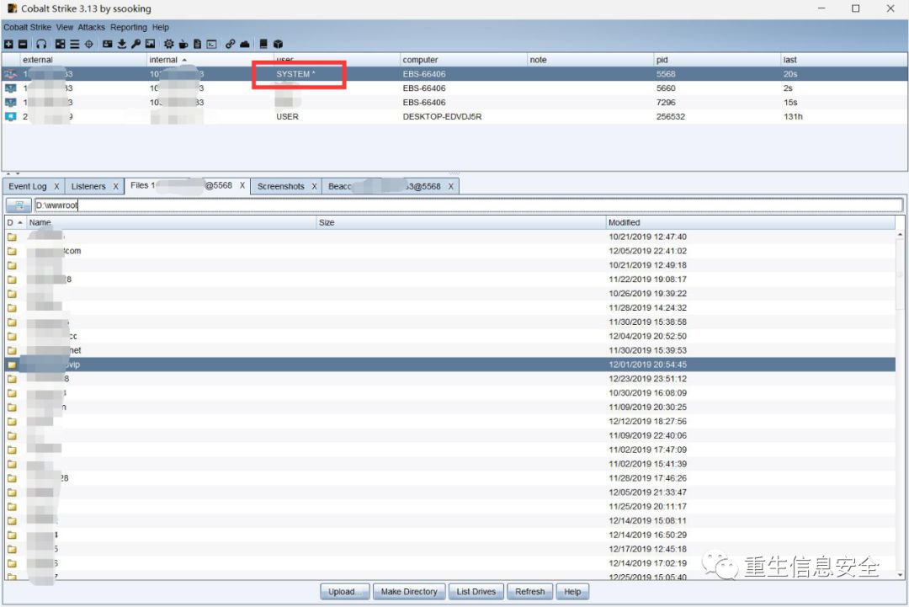Click the file list vertical scrollbar
Screen dimensions: 909x607
point(901,405)
